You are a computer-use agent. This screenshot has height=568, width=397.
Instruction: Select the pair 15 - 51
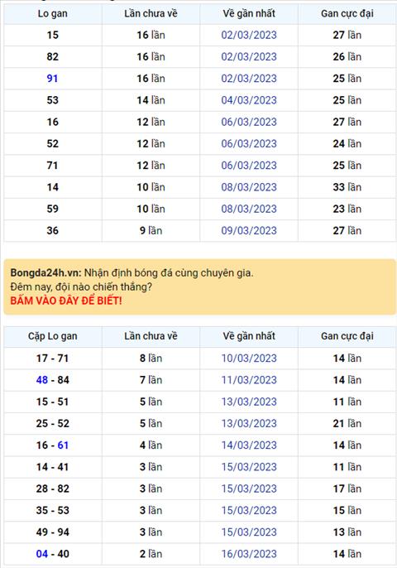(x=52, y=402)
